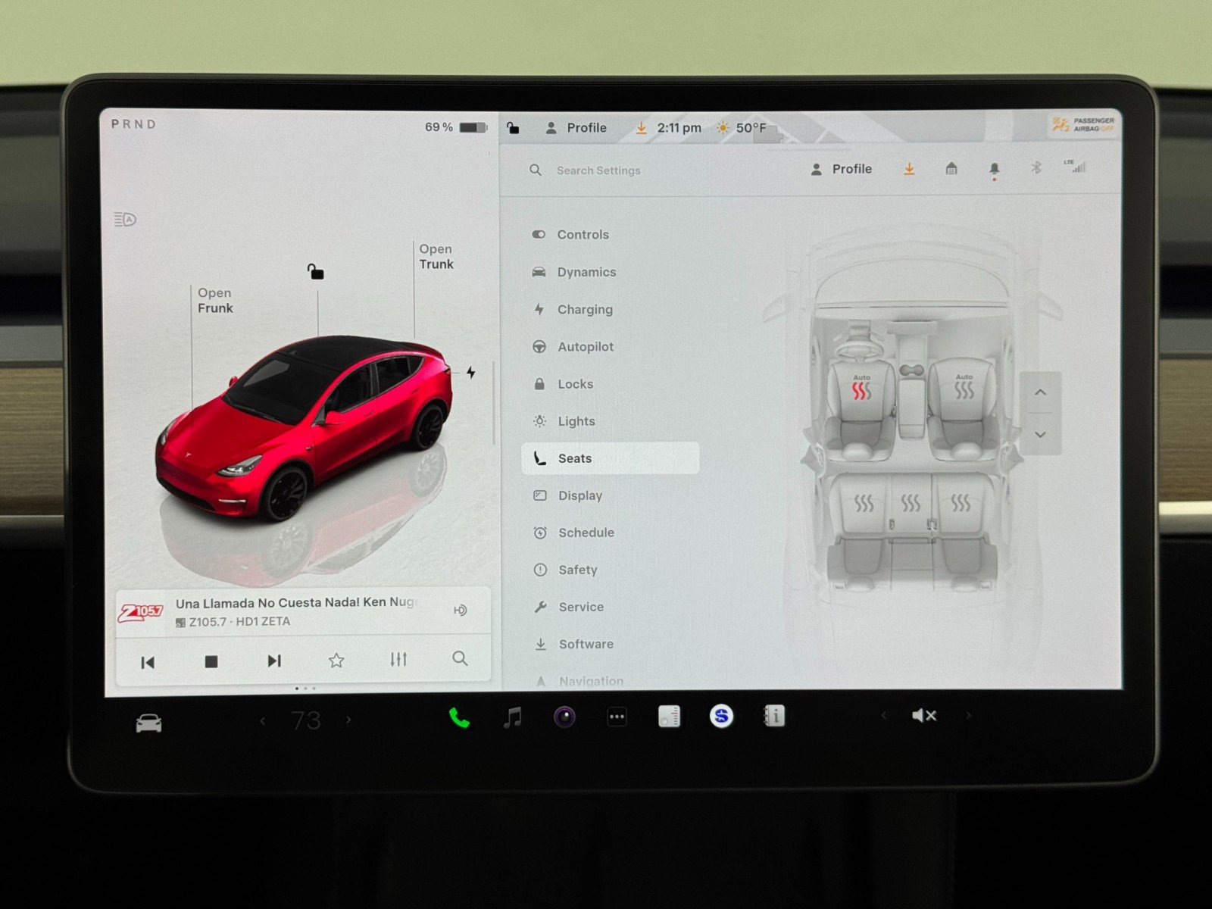Screen dimensions: 1212x909
Task: Open the Trunk
Action: point(436,257)
